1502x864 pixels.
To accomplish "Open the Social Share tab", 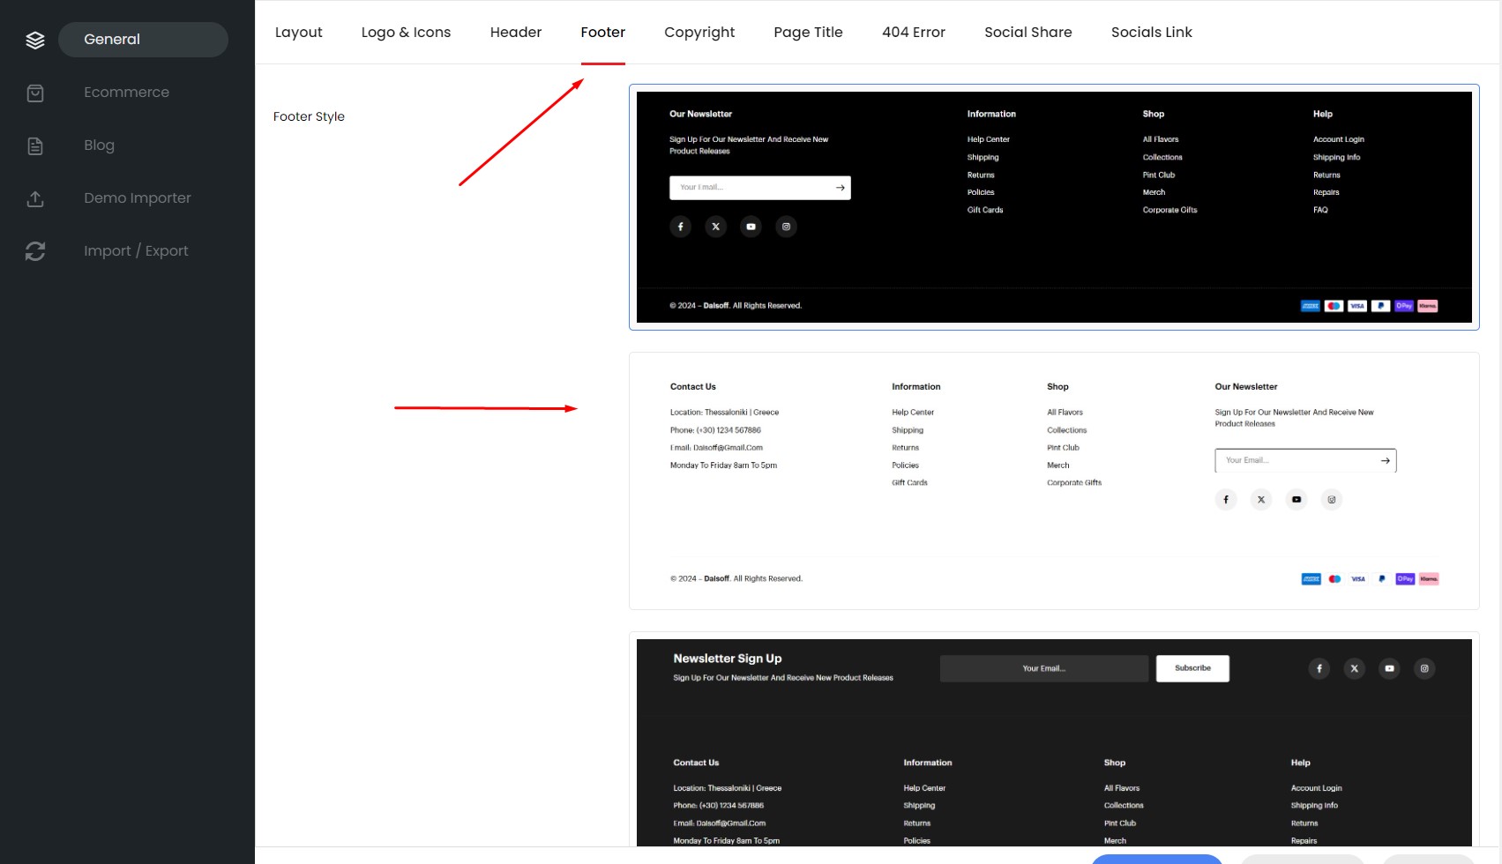I will click(x=1027, y=33).
